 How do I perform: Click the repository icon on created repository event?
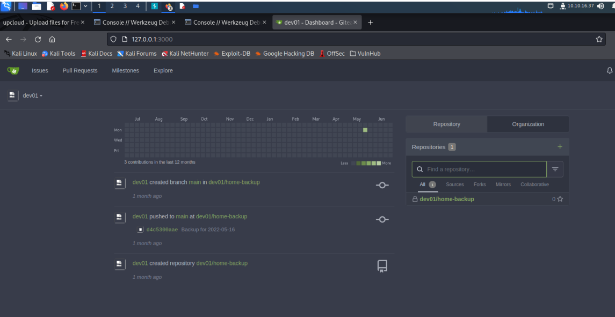click(382, 266)
